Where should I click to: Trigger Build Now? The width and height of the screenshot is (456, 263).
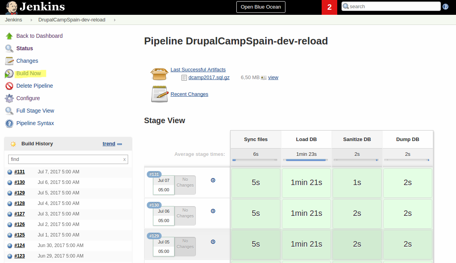[x=28, y=73]
